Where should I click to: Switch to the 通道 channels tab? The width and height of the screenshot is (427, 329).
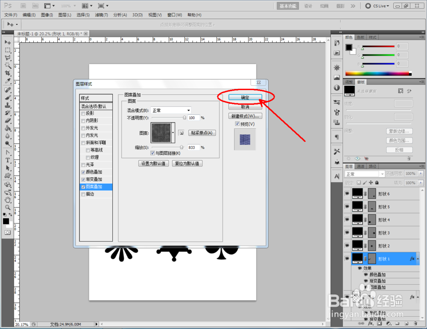360,166
